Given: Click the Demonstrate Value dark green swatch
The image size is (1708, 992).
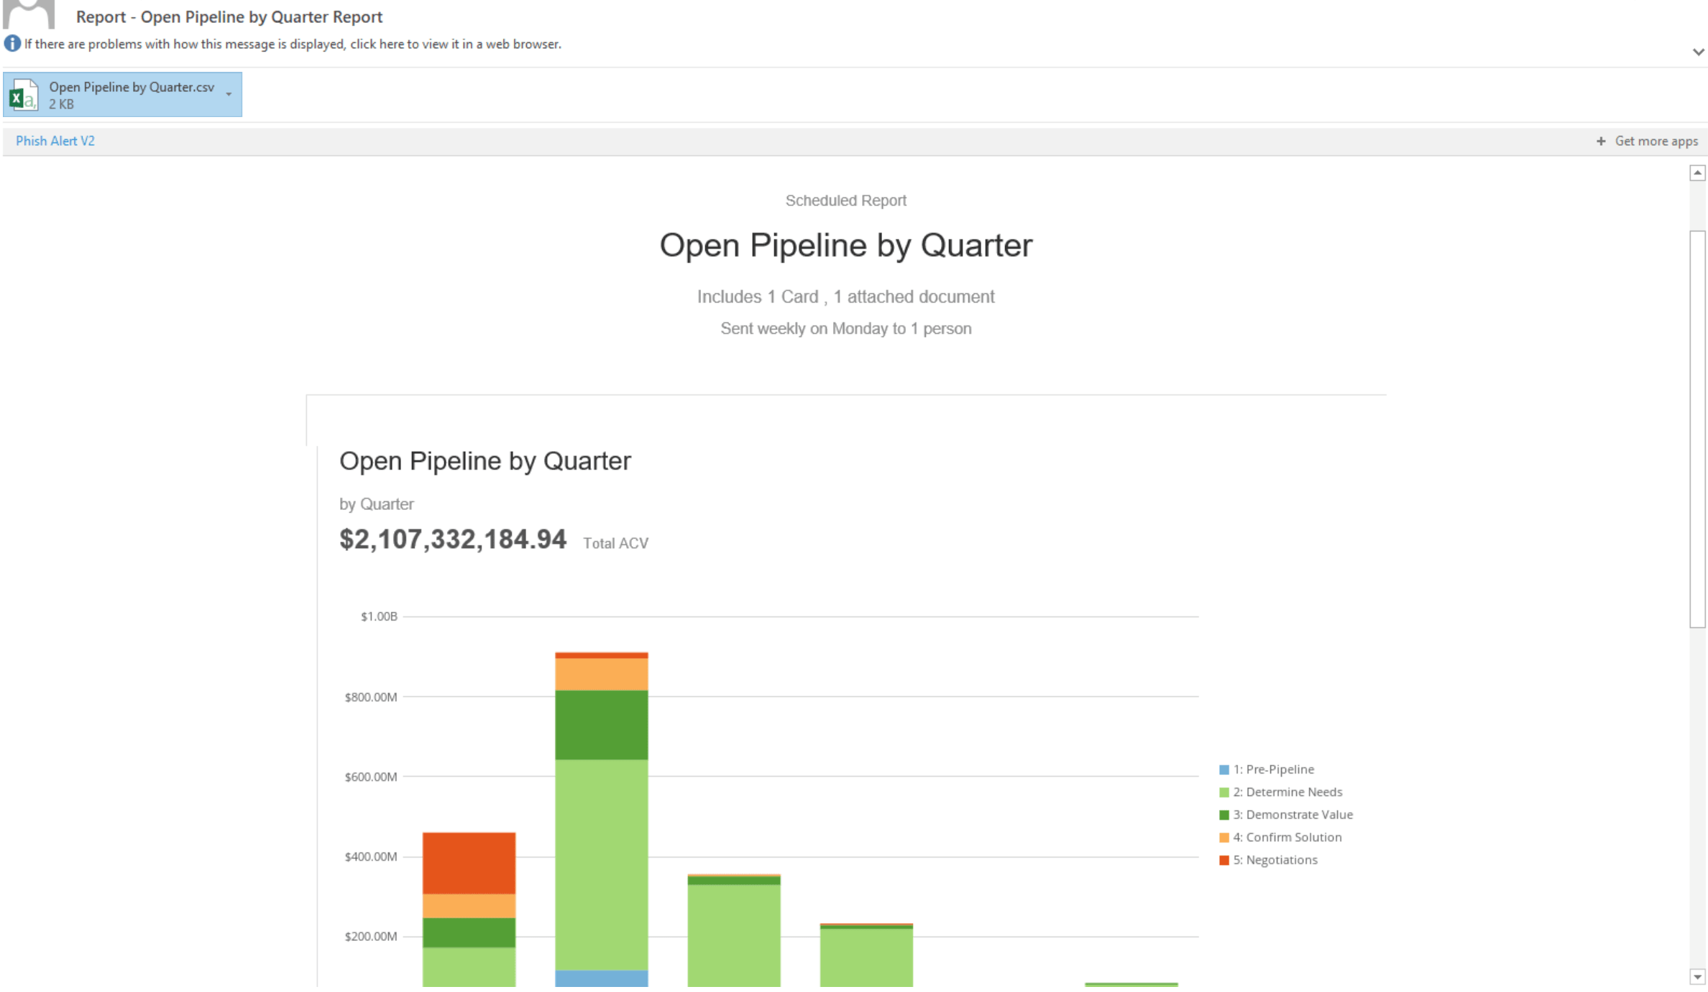Looking at the screenshot, I should pos(1223,815).
